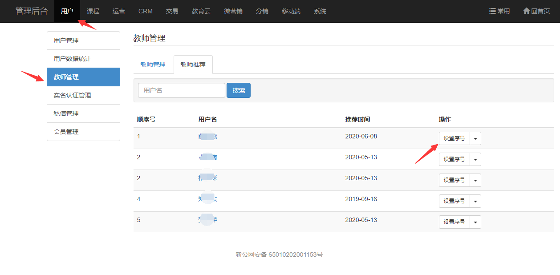Click 设置序号 button in the first row
560x275 pixels.
454,138
